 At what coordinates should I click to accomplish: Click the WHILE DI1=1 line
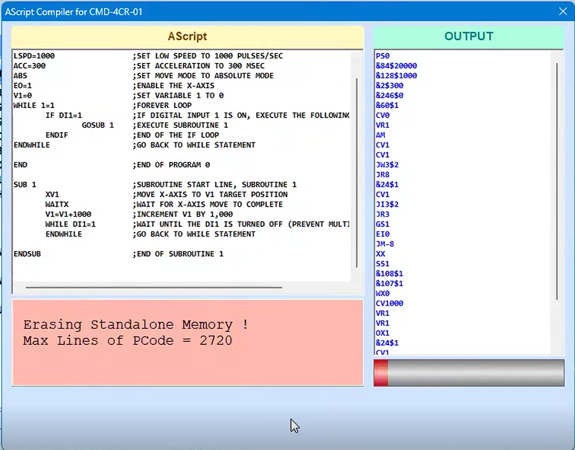click(x=71, y=224)
